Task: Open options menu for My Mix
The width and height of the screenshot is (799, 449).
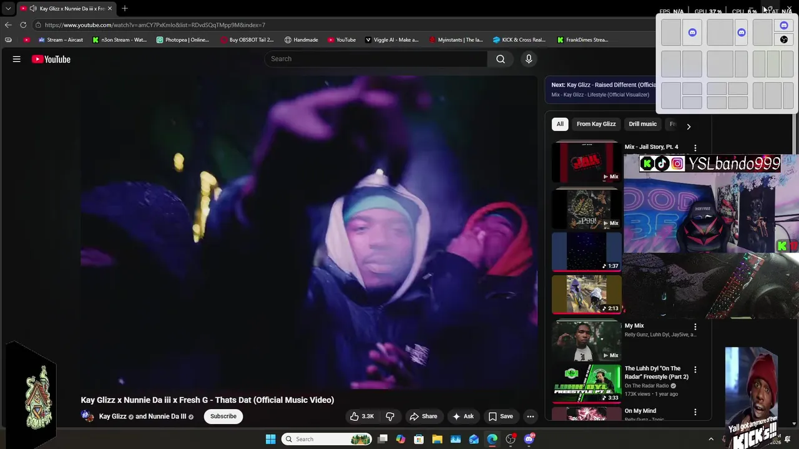Action: click(x=695, y=327)
